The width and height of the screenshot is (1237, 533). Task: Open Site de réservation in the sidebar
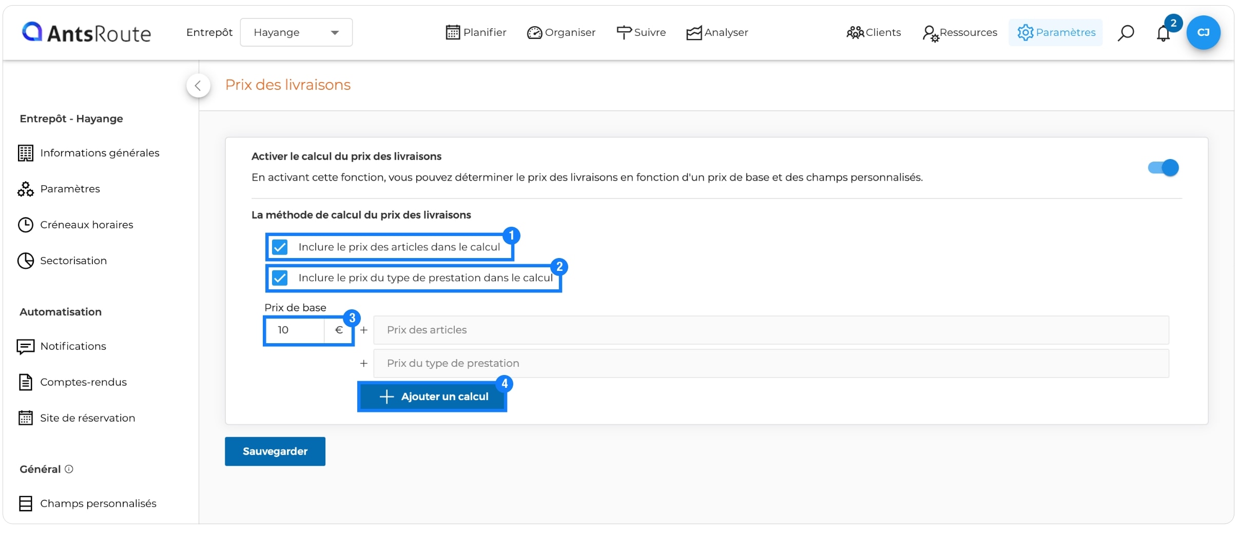76,418
